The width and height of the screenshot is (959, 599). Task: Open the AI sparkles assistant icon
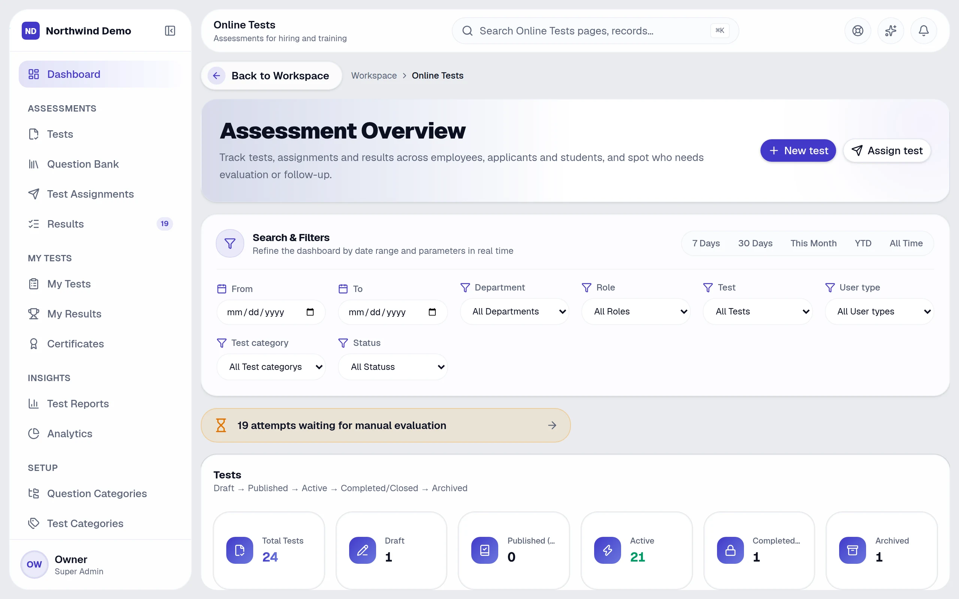[890, 31]
